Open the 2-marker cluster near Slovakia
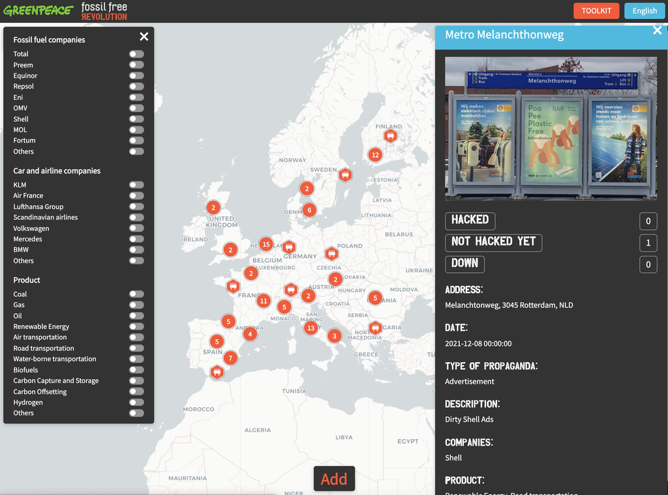 335,279
